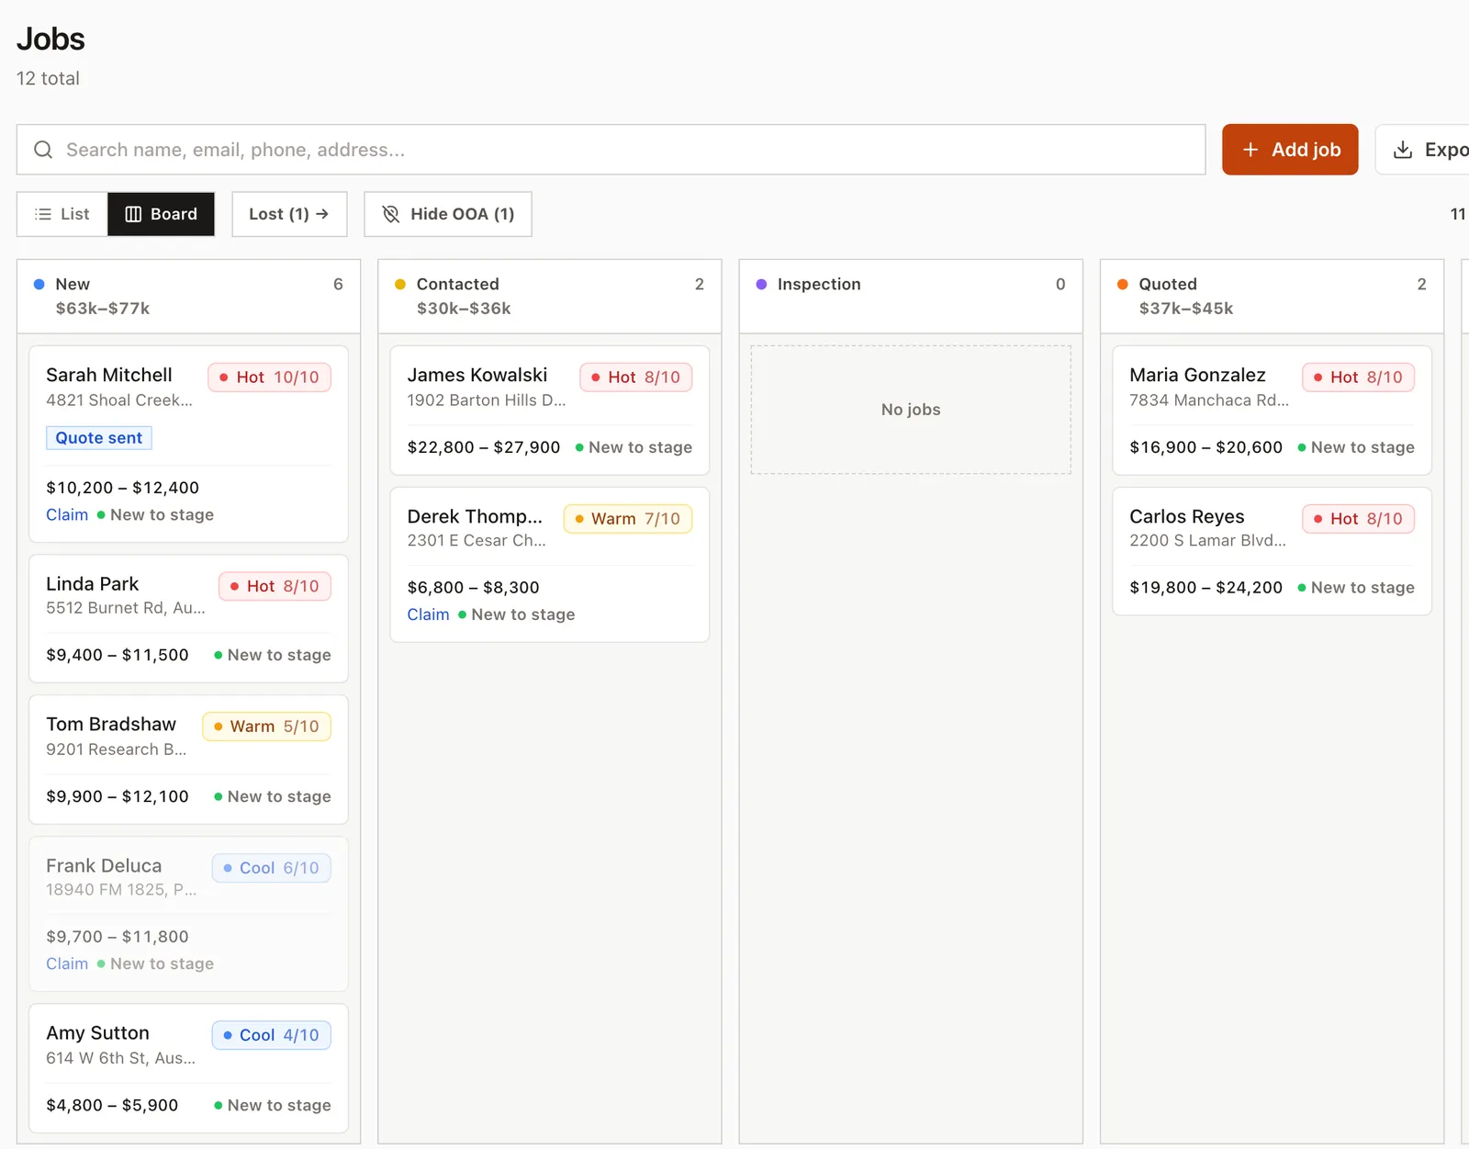
Task: Click the board columns icon
Action: click(x=133, y=214)
